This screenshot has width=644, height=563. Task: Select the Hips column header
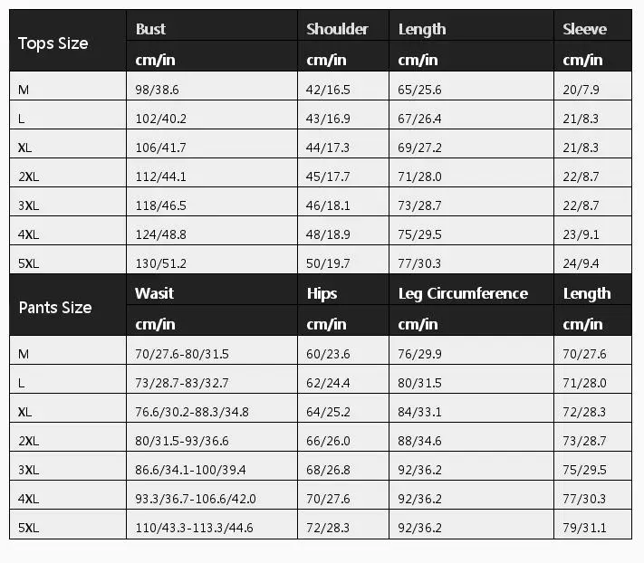(322, 293)
